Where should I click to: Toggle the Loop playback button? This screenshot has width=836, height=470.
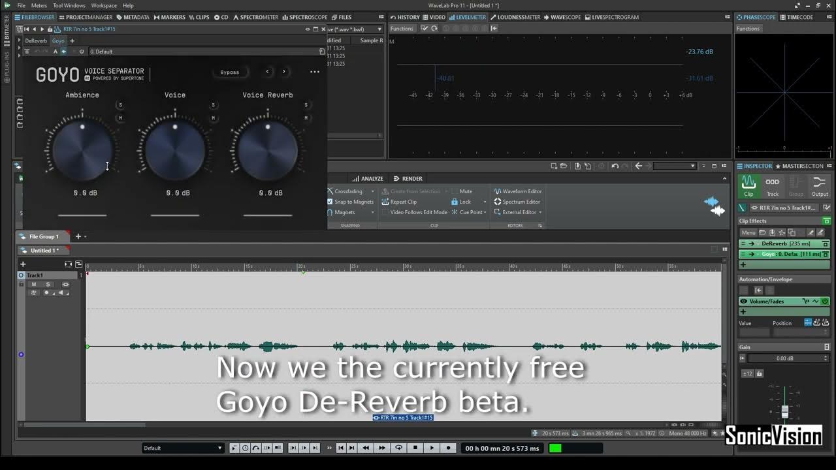click(x=398, y=448)
